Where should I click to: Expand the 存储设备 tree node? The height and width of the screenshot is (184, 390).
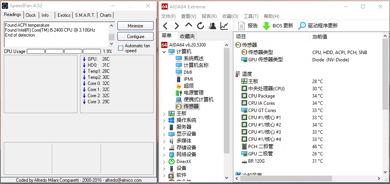164,148
